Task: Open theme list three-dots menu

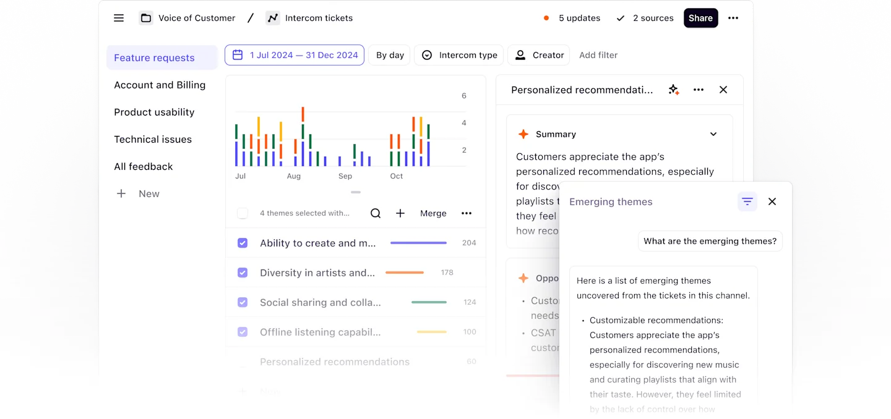Action: pyautogui.click(x=467, y=213)
